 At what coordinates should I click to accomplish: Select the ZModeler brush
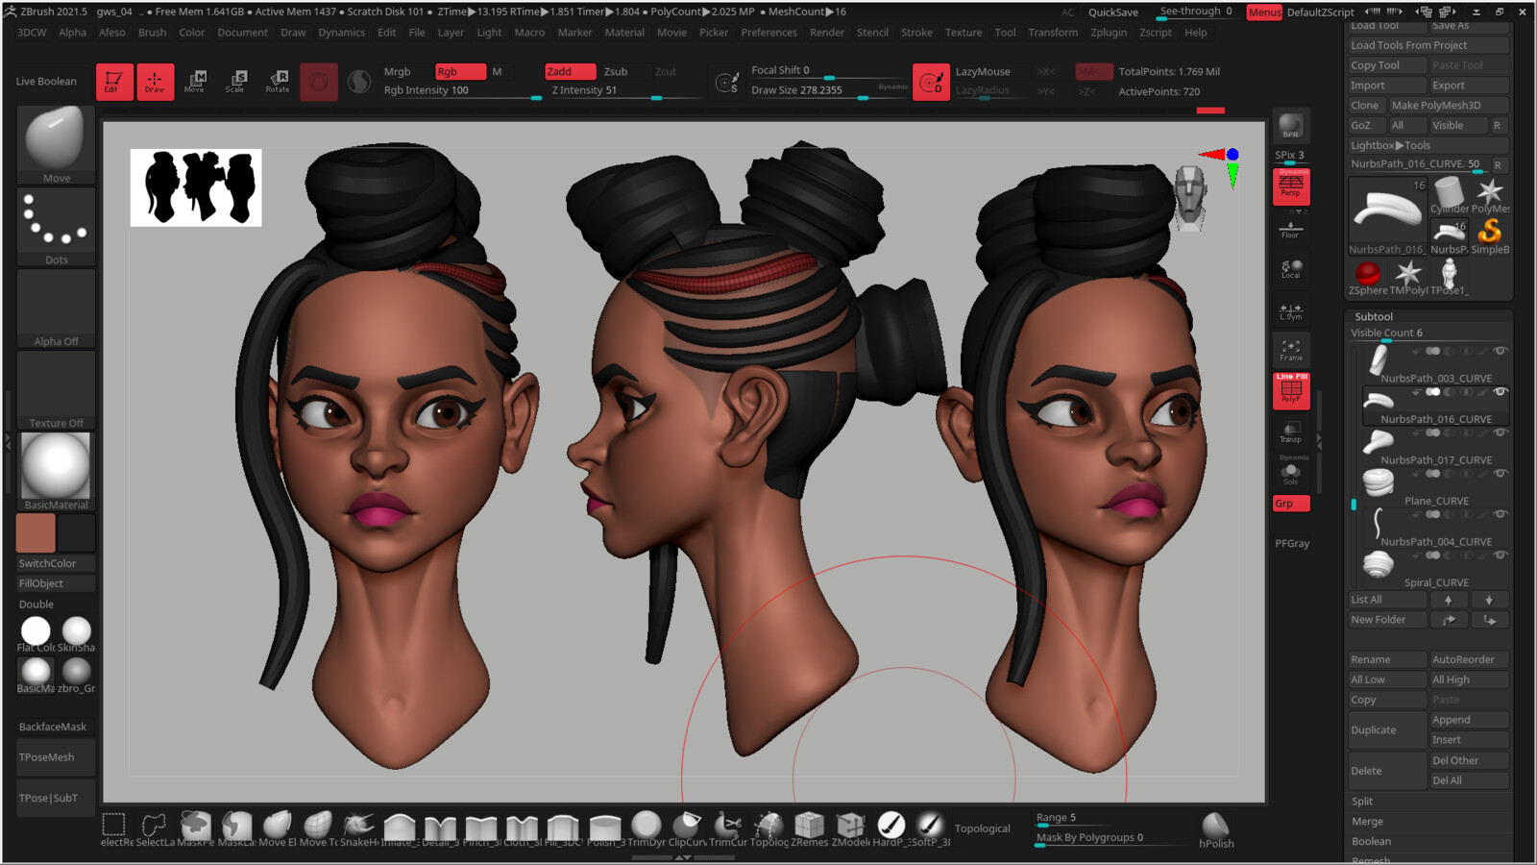coord(850,828)
